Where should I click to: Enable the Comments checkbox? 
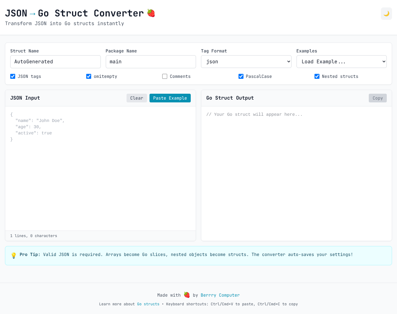(164, 76)
